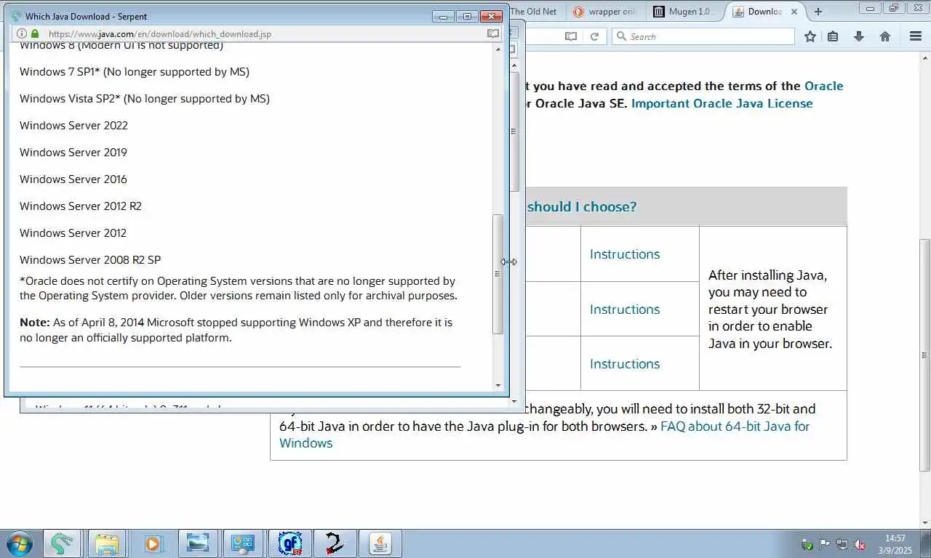The width and height of the screenshot is (931, 558).
Task: Switch to Mugen 1.0 tab
Action: pos(684,12)
